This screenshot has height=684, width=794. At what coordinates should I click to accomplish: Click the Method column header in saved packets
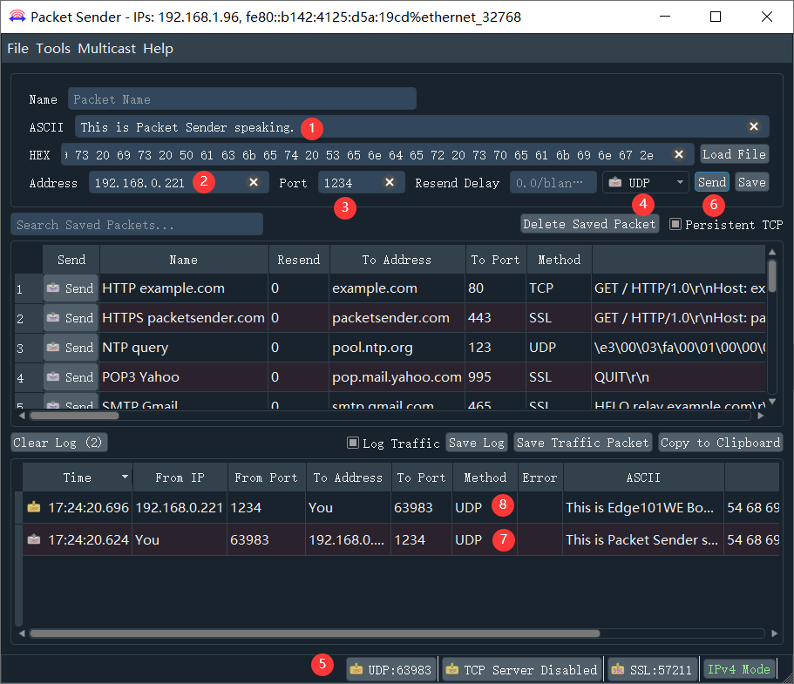click(x=559, y=259)
